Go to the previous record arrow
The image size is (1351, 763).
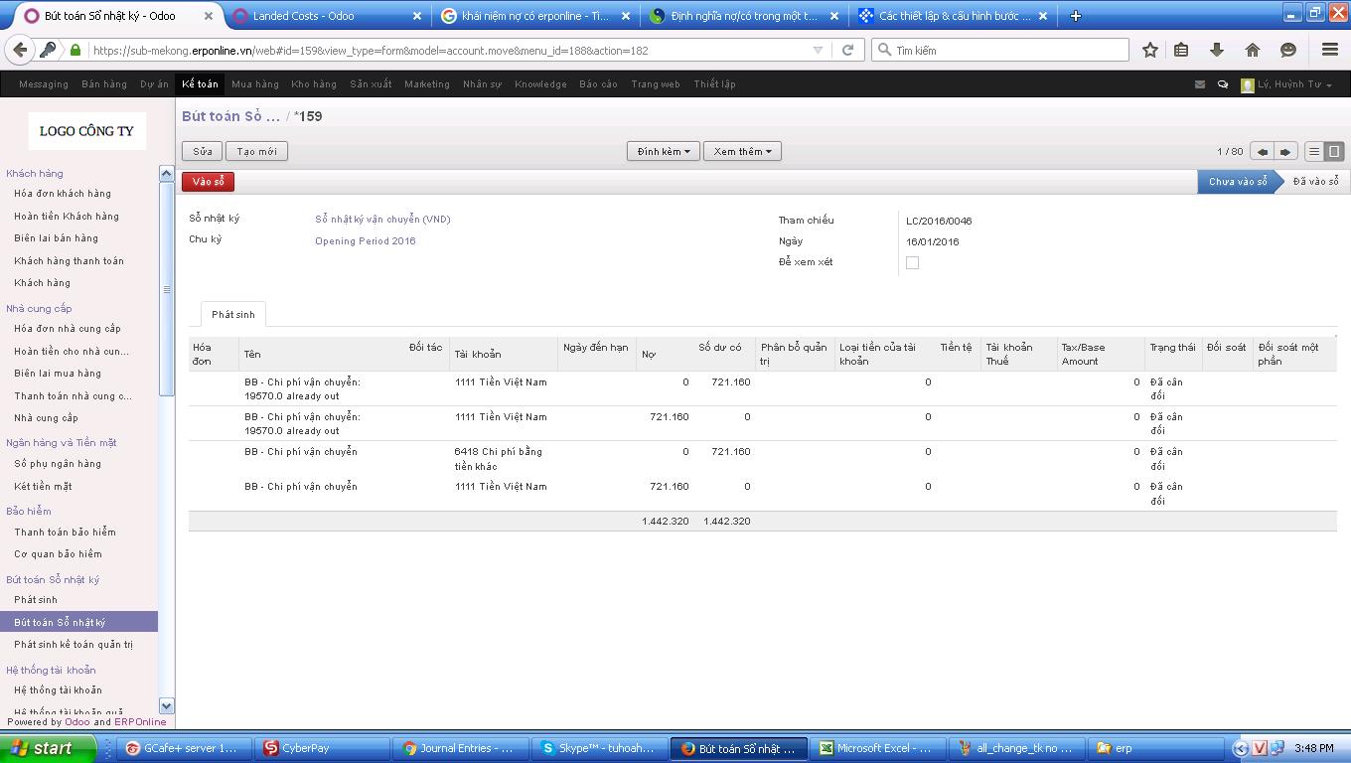[x=1262, y=151]
